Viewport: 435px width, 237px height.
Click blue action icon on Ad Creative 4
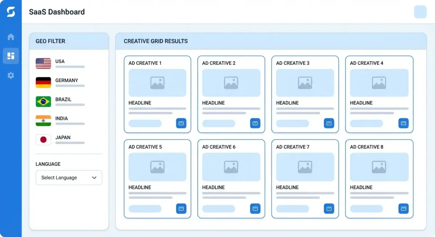[x=403, y=123]
